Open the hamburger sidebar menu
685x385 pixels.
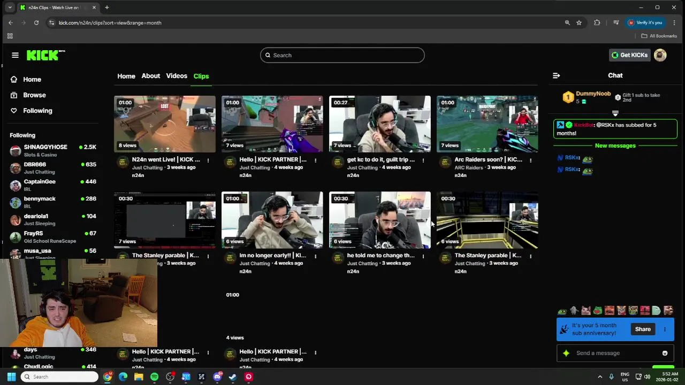pos(15,55)
